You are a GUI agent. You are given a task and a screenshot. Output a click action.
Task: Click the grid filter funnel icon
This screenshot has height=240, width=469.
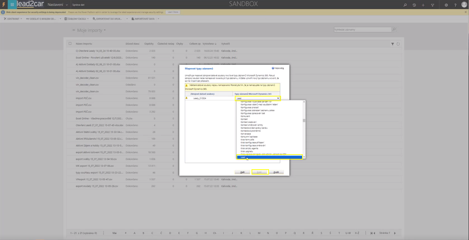(x=392, y=44)
